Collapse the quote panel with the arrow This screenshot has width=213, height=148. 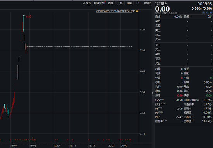(x=153, y=93)
